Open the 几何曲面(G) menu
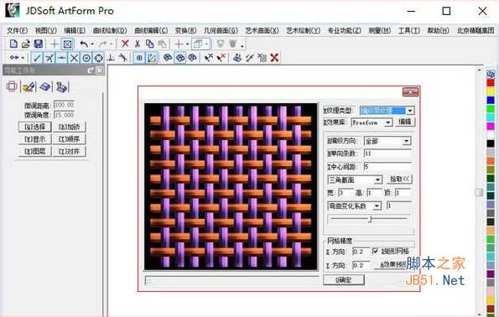 [221, 30]
